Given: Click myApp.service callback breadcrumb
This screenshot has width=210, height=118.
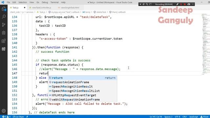Looking at the screenshot, I should click(64, 12).
